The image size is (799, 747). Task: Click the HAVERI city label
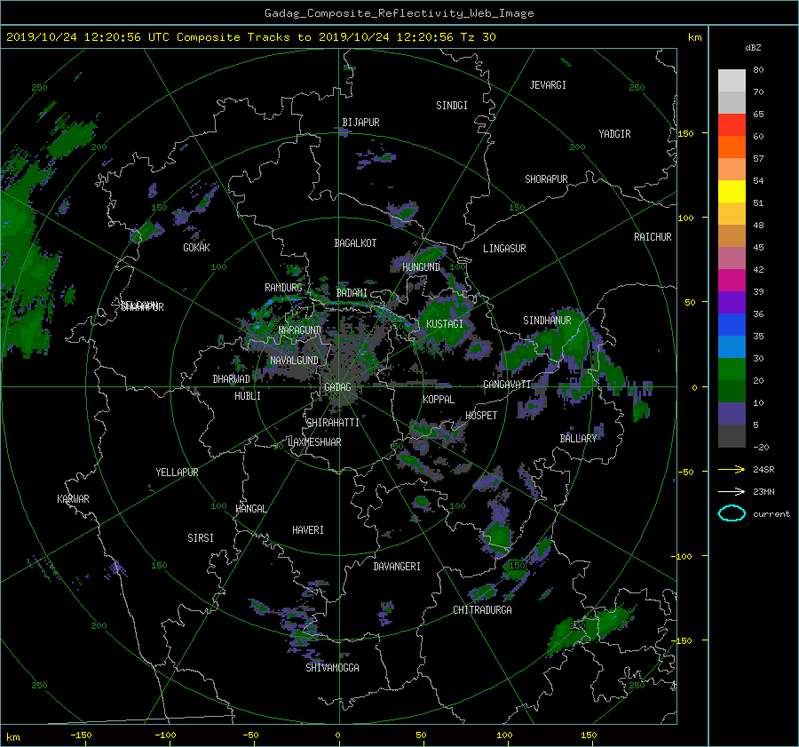308,530
